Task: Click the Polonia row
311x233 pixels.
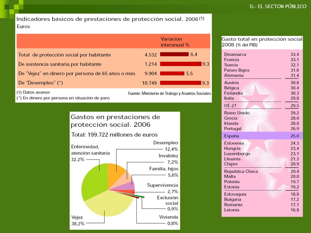Action: point(261,182)
